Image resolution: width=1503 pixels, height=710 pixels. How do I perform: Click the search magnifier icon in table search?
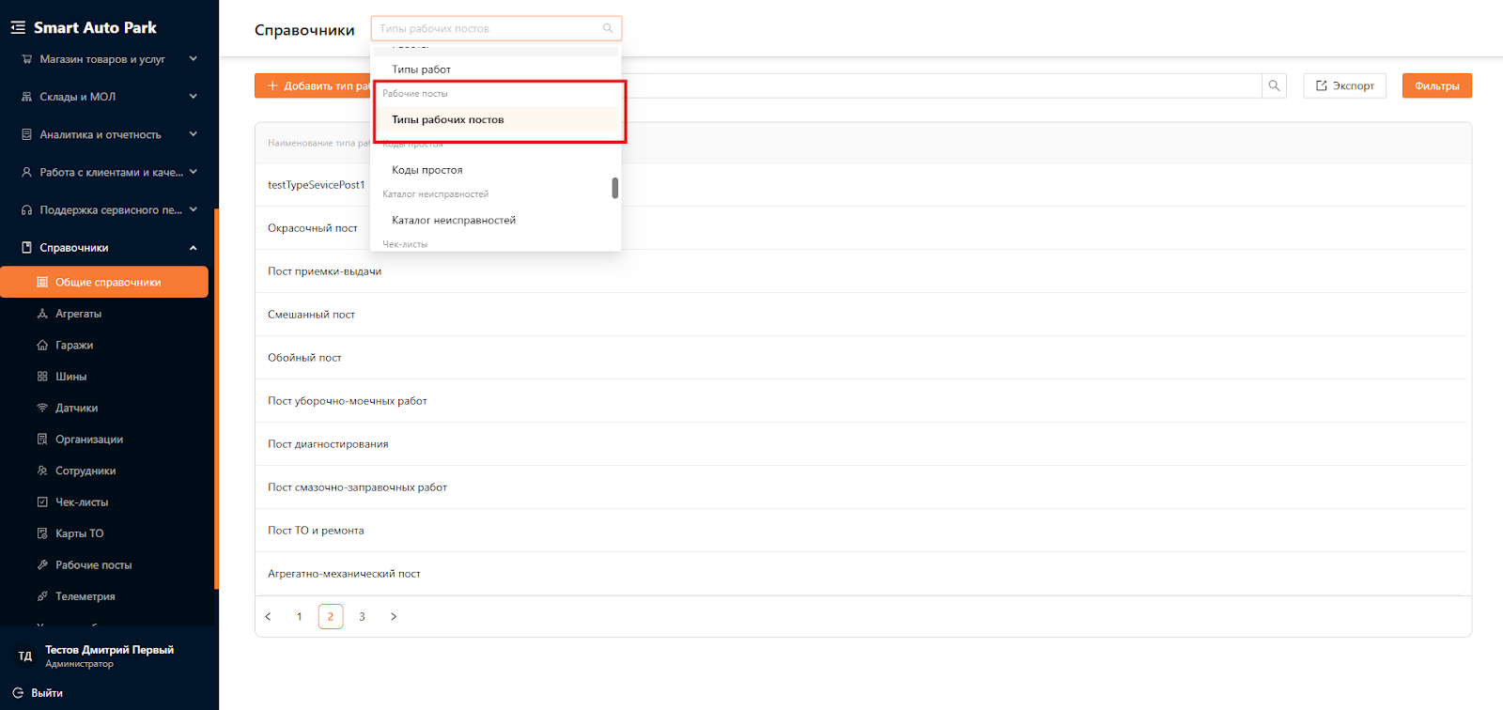click(1274, 85)
